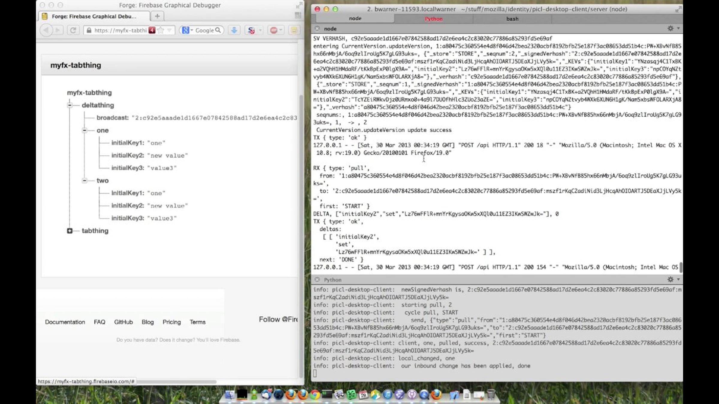The image size is (719, 404).
Task: Open the NoScript dropdown arrow
Action: 260,30
